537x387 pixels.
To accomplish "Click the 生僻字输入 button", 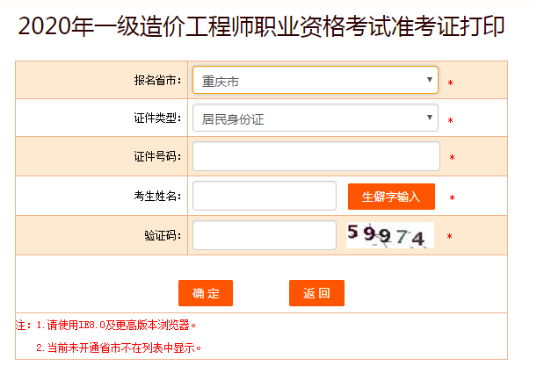I will [x=391, y=197].
